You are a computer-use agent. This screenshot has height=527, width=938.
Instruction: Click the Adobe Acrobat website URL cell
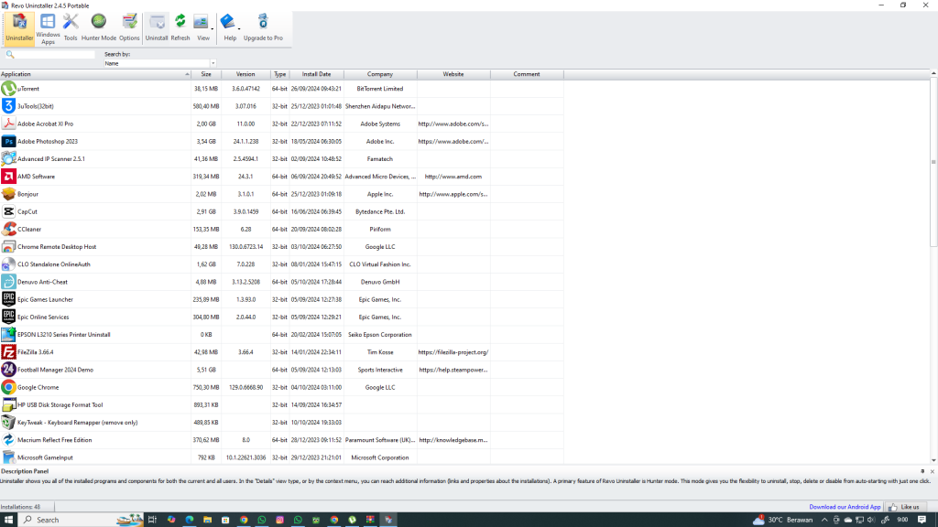(453, 124)
